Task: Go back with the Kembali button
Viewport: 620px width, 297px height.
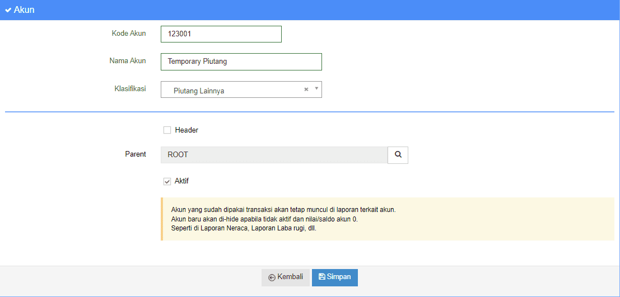Action: (x=286, y=277)
